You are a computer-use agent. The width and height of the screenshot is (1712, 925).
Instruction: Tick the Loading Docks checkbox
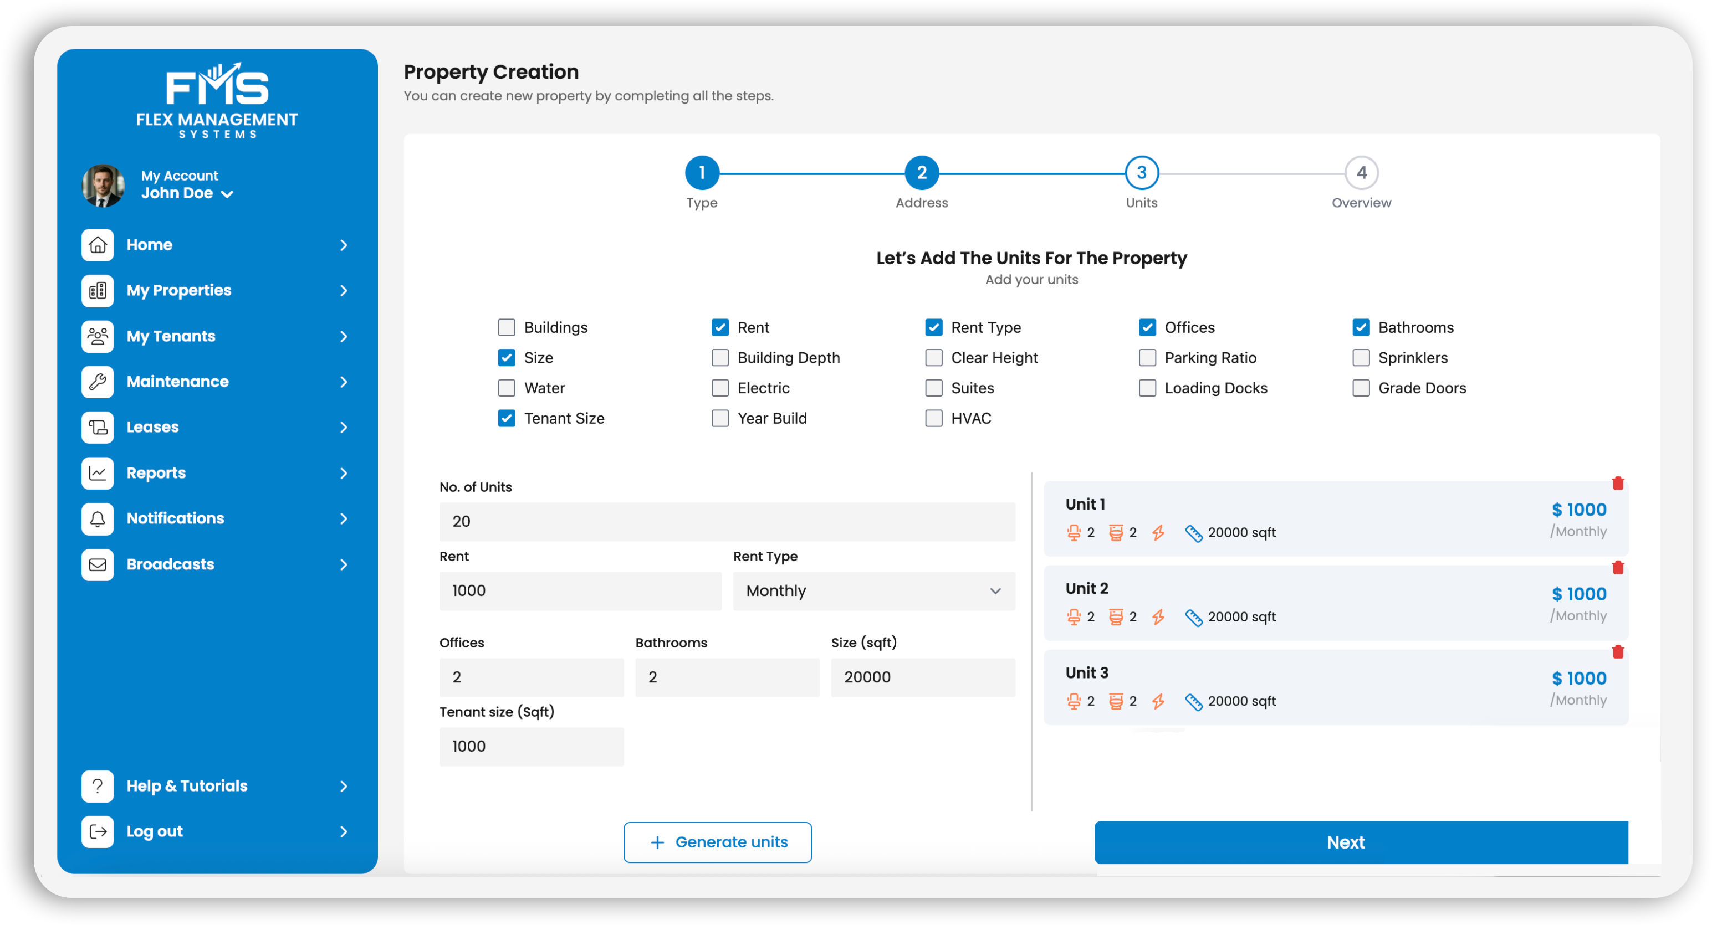1147,388
